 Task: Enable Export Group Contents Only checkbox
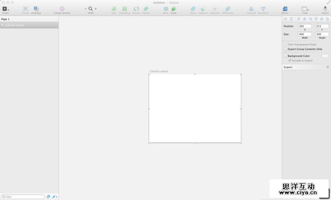point(285,49)
